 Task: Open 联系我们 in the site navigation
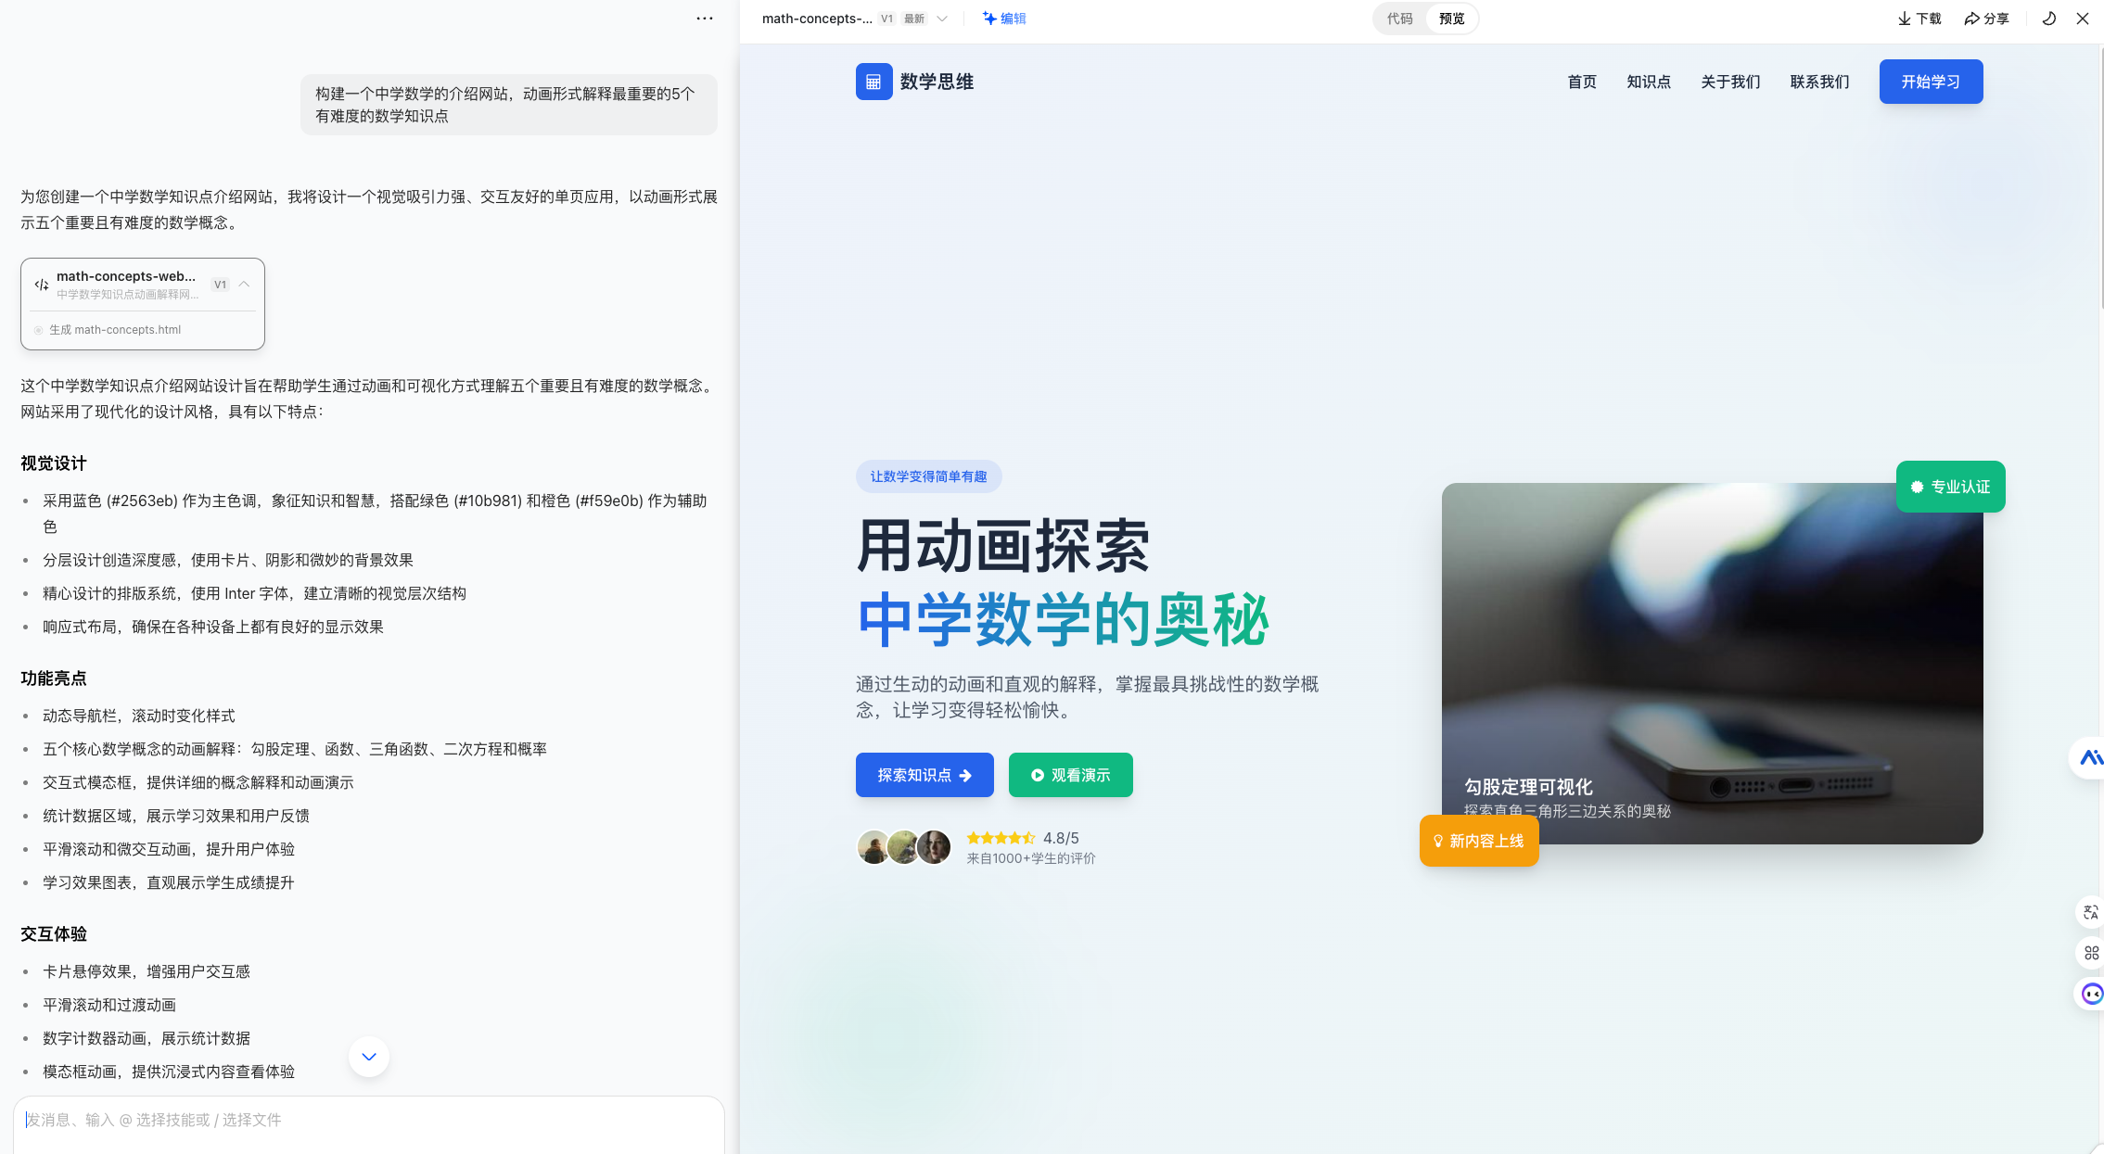click(x=1819, y=82)
